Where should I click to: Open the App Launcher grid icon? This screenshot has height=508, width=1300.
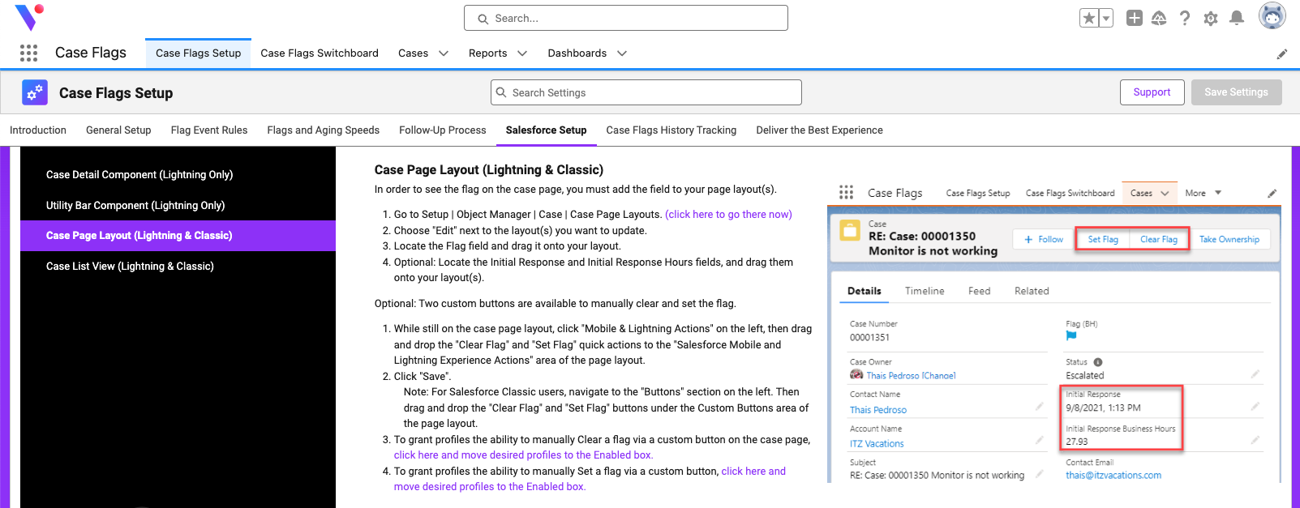29,53
